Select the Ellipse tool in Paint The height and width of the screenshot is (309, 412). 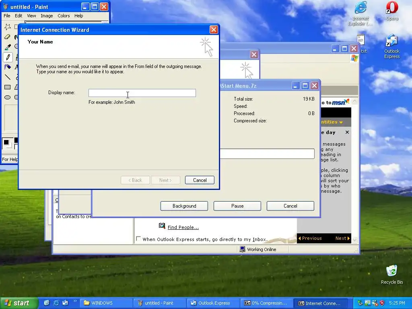tap(7, 97)
